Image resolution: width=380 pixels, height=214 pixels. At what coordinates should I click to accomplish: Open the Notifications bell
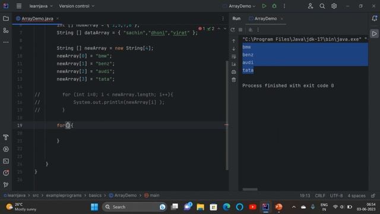[375, 18]
